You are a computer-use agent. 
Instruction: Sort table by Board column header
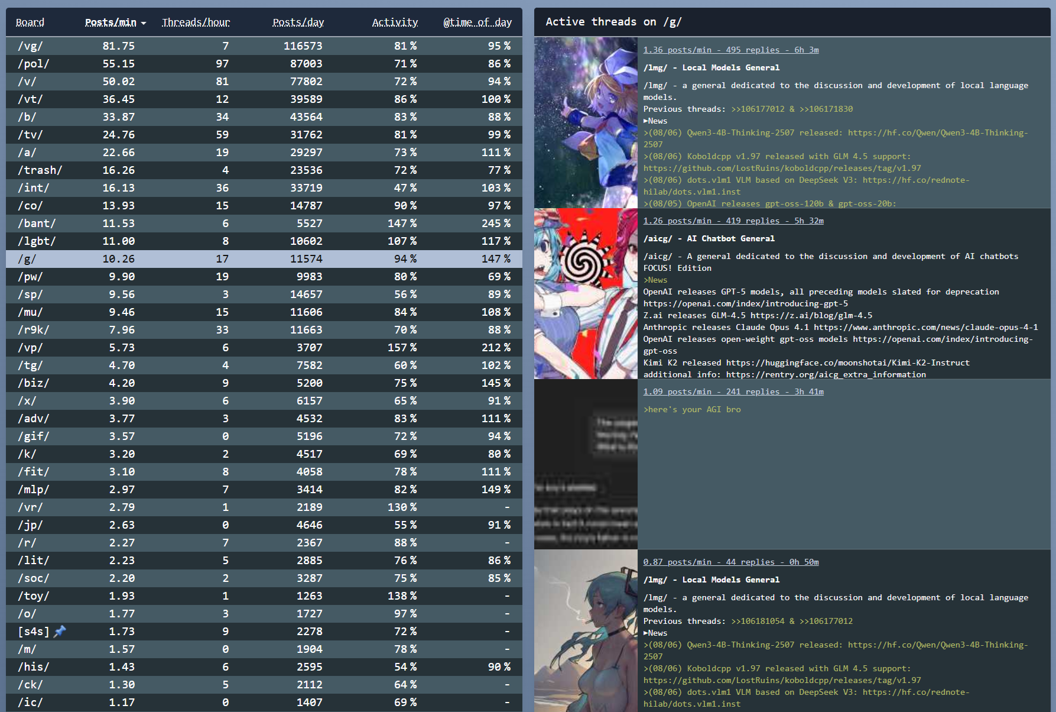[x=30, y=22]
